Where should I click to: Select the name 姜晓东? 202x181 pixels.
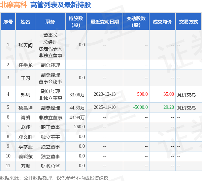coord(25,156)
